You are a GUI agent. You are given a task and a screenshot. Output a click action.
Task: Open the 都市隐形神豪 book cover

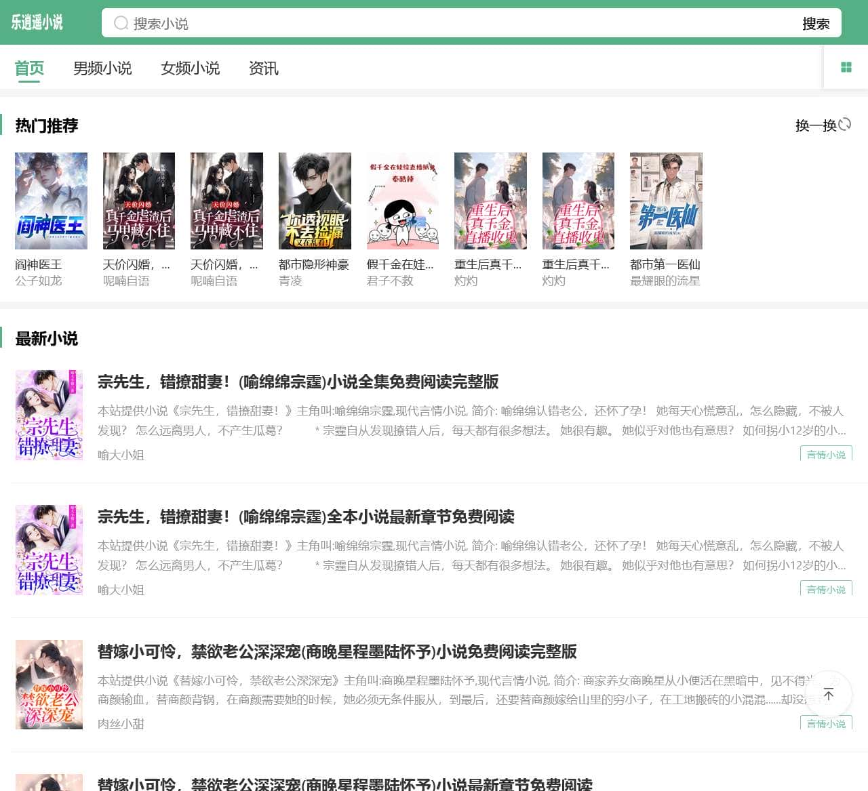pos(315,201)
